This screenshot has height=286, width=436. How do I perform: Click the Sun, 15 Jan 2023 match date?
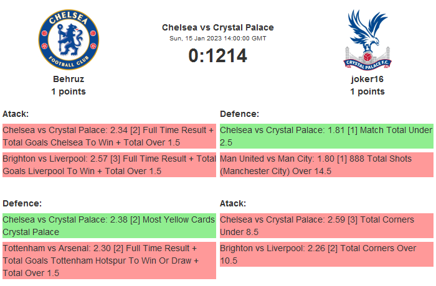[x=217, y=38]
